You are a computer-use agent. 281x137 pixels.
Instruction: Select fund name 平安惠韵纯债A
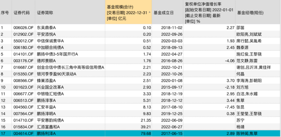tap(50, 120)
